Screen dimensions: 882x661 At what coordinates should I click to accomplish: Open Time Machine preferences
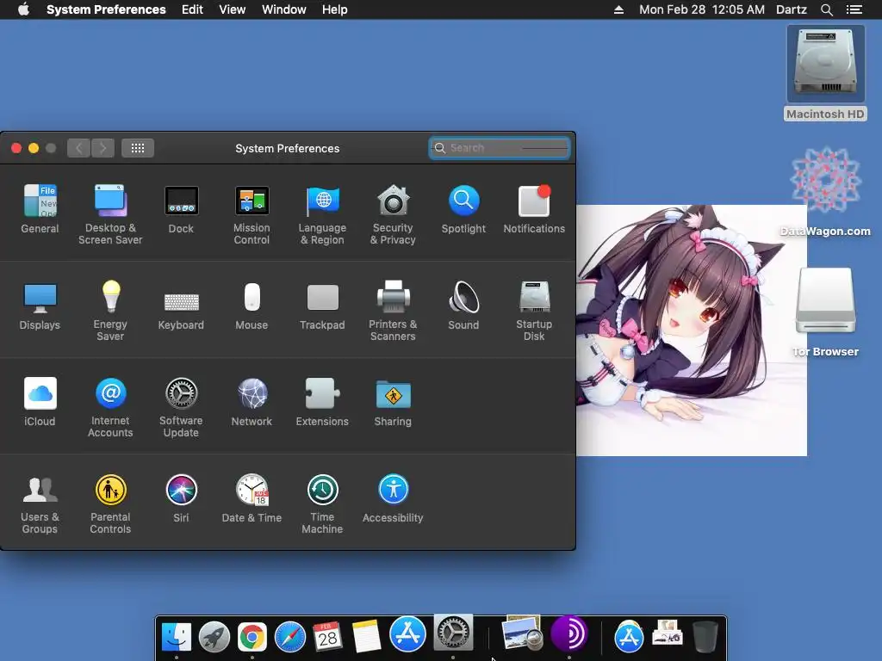coord(322,503)
